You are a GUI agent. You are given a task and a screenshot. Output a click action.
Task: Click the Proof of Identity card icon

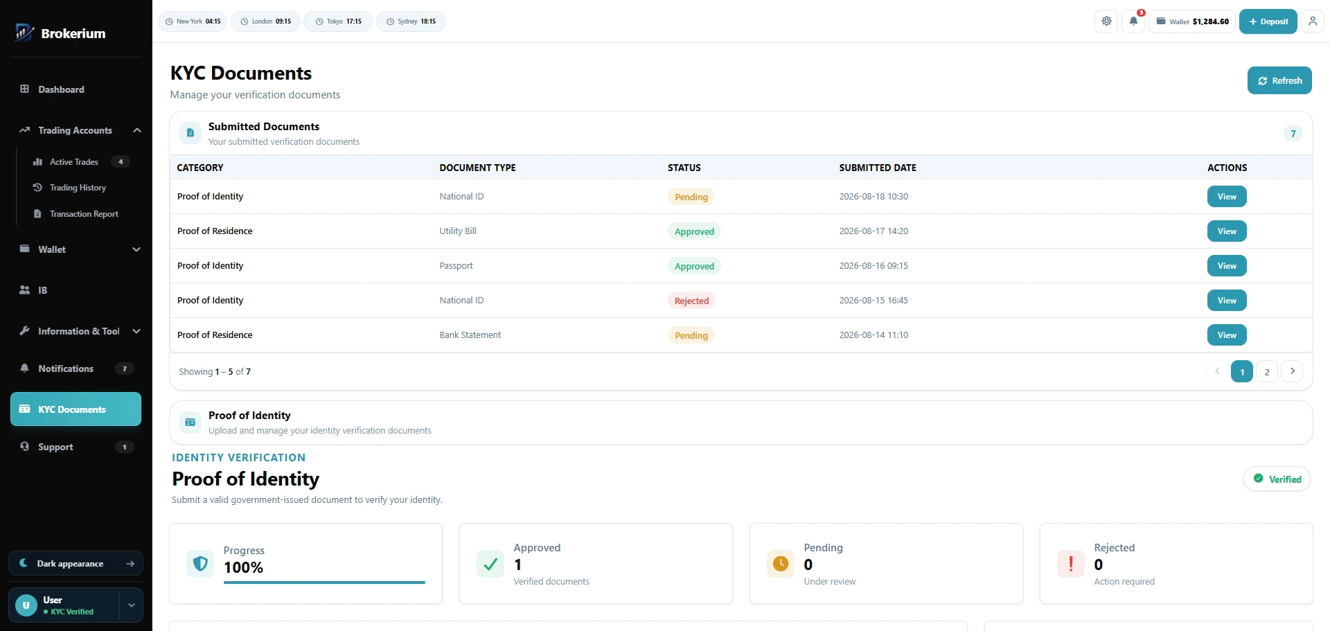(x=190, y=422)
